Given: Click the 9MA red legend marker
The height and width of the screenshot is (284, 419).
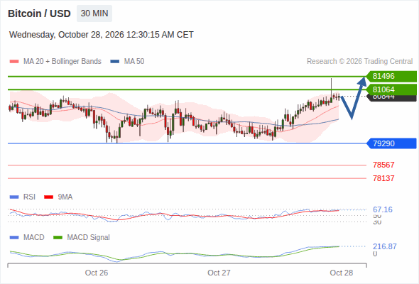Looking at the screenshot, I should (48, 197).
